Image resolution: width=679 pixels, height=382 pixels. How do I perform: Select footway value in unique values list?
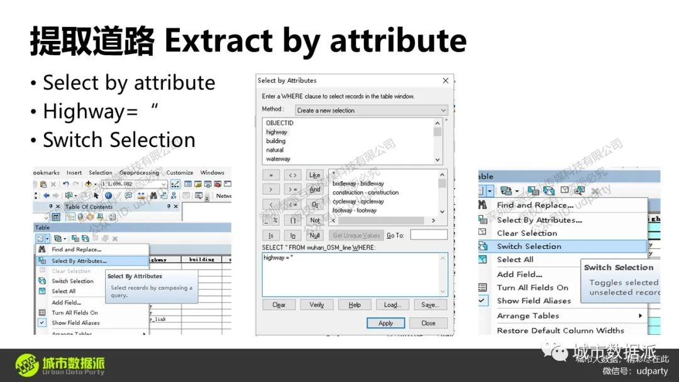coord(355,210)
